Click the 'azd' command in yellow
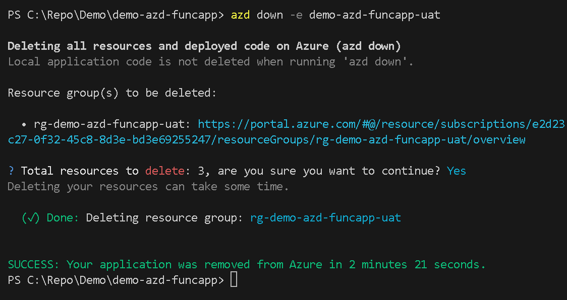The image size is (567, 300). [240, 15]
